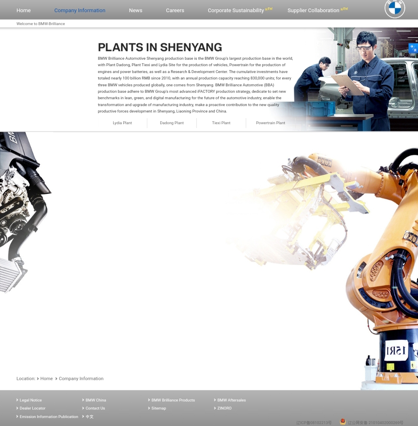The image size is (418, 426).
Task: Click the 辽公网安备 21010402000269号 link
Action: coord(375,423)
